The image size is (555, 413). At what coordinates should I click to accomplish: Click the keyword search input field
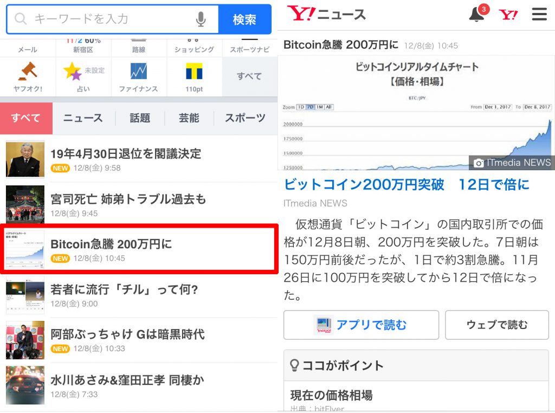(113, 19)
